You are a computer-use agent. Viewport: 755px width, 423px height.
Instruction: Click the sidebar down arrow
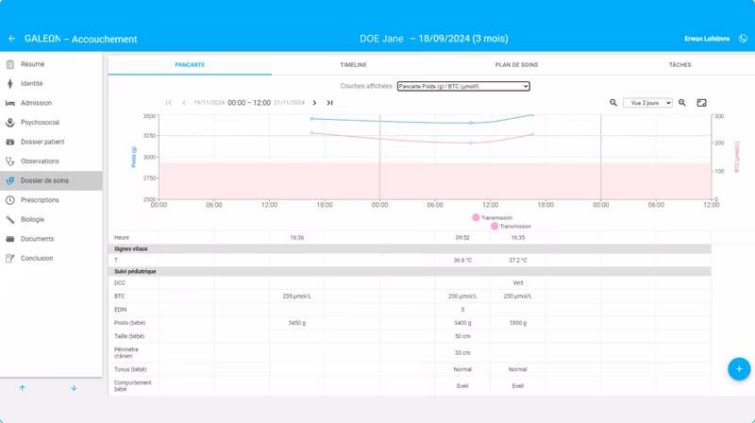(x=75, y=388)
